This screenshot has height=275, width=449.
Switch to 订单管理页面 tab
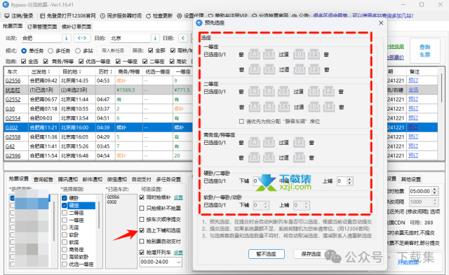(x=42, y=27)
